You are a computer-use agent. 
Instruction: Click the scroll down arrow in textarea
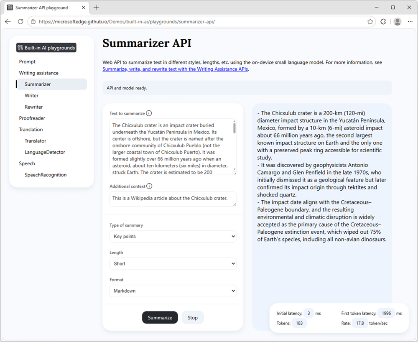[x=234, y=169]
